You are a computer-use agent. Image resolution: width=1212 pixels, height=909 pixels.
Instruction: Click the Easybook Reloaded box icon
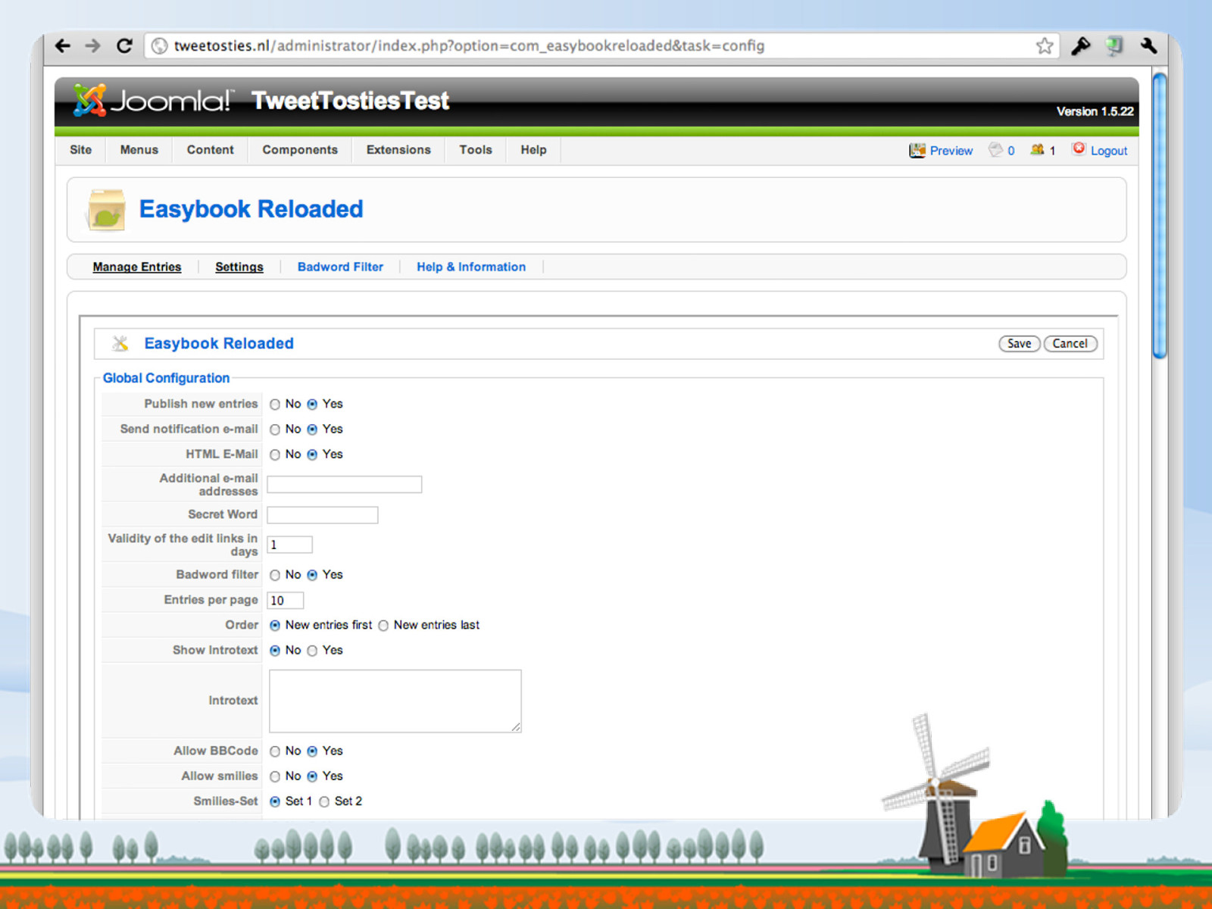point(107,210)
